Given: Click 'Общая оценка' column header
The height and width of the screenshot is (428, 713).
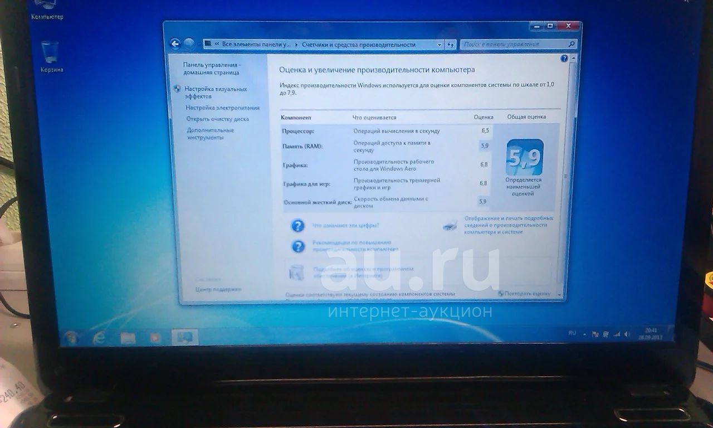Looking at the screenshot, I should click(526, 117).
